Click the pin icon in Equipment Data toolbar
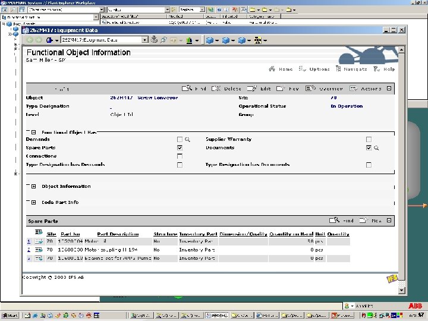 point(163,40)
